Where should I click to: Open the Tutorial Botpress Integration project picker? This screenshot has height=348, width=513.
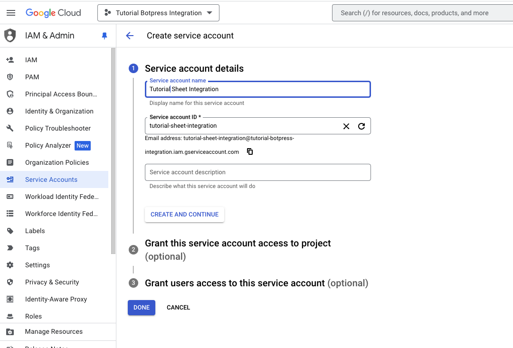click(x=158, y=13)
